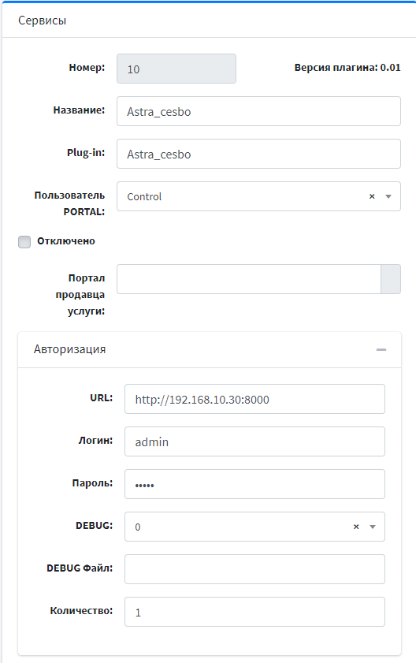Screen dimensions: 416x663
Task: Click the Отключено label text
Action: tap(66, 241)
